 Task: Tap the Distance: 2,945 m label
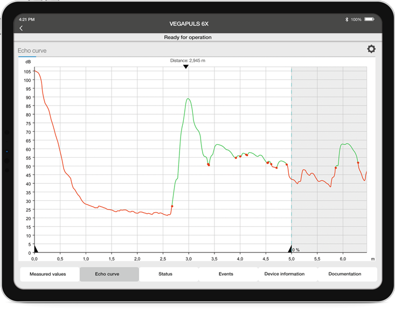click(x=188, y=60)
